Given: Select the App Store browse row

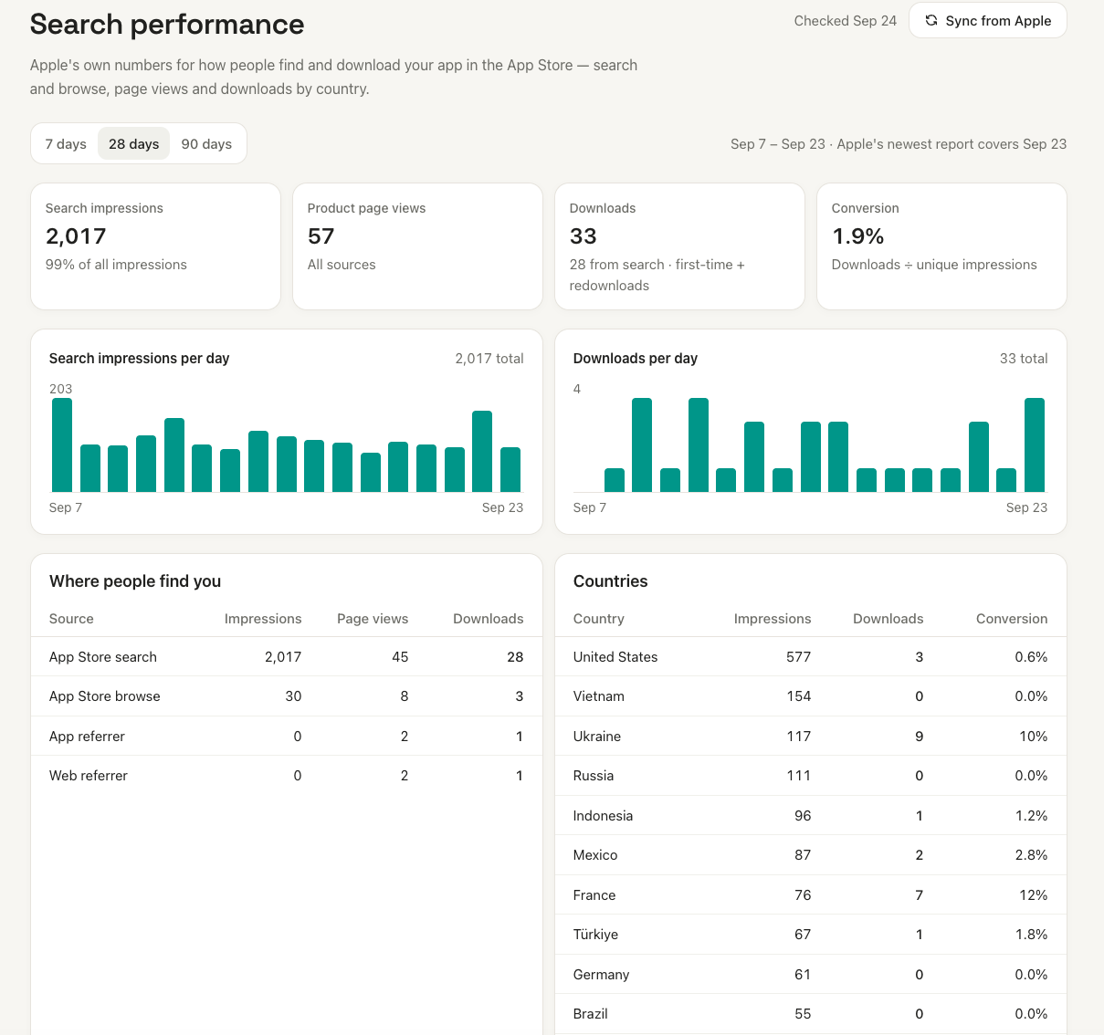Looking at the screenshot, I should click(287, 695).
